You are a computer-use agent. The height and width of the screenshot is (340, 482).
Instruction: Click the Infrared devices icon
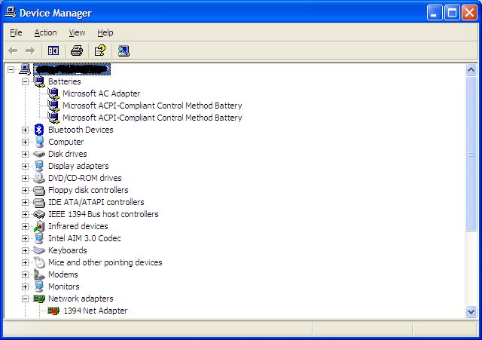[x=39, y=226]
